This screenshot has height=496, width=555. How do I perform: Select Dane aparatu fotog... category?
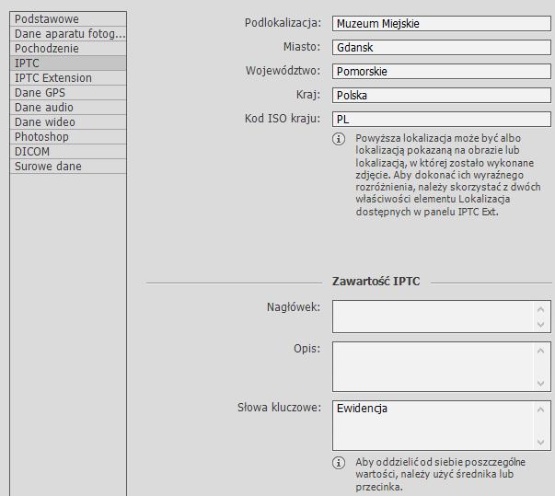(x=68, y=34)
